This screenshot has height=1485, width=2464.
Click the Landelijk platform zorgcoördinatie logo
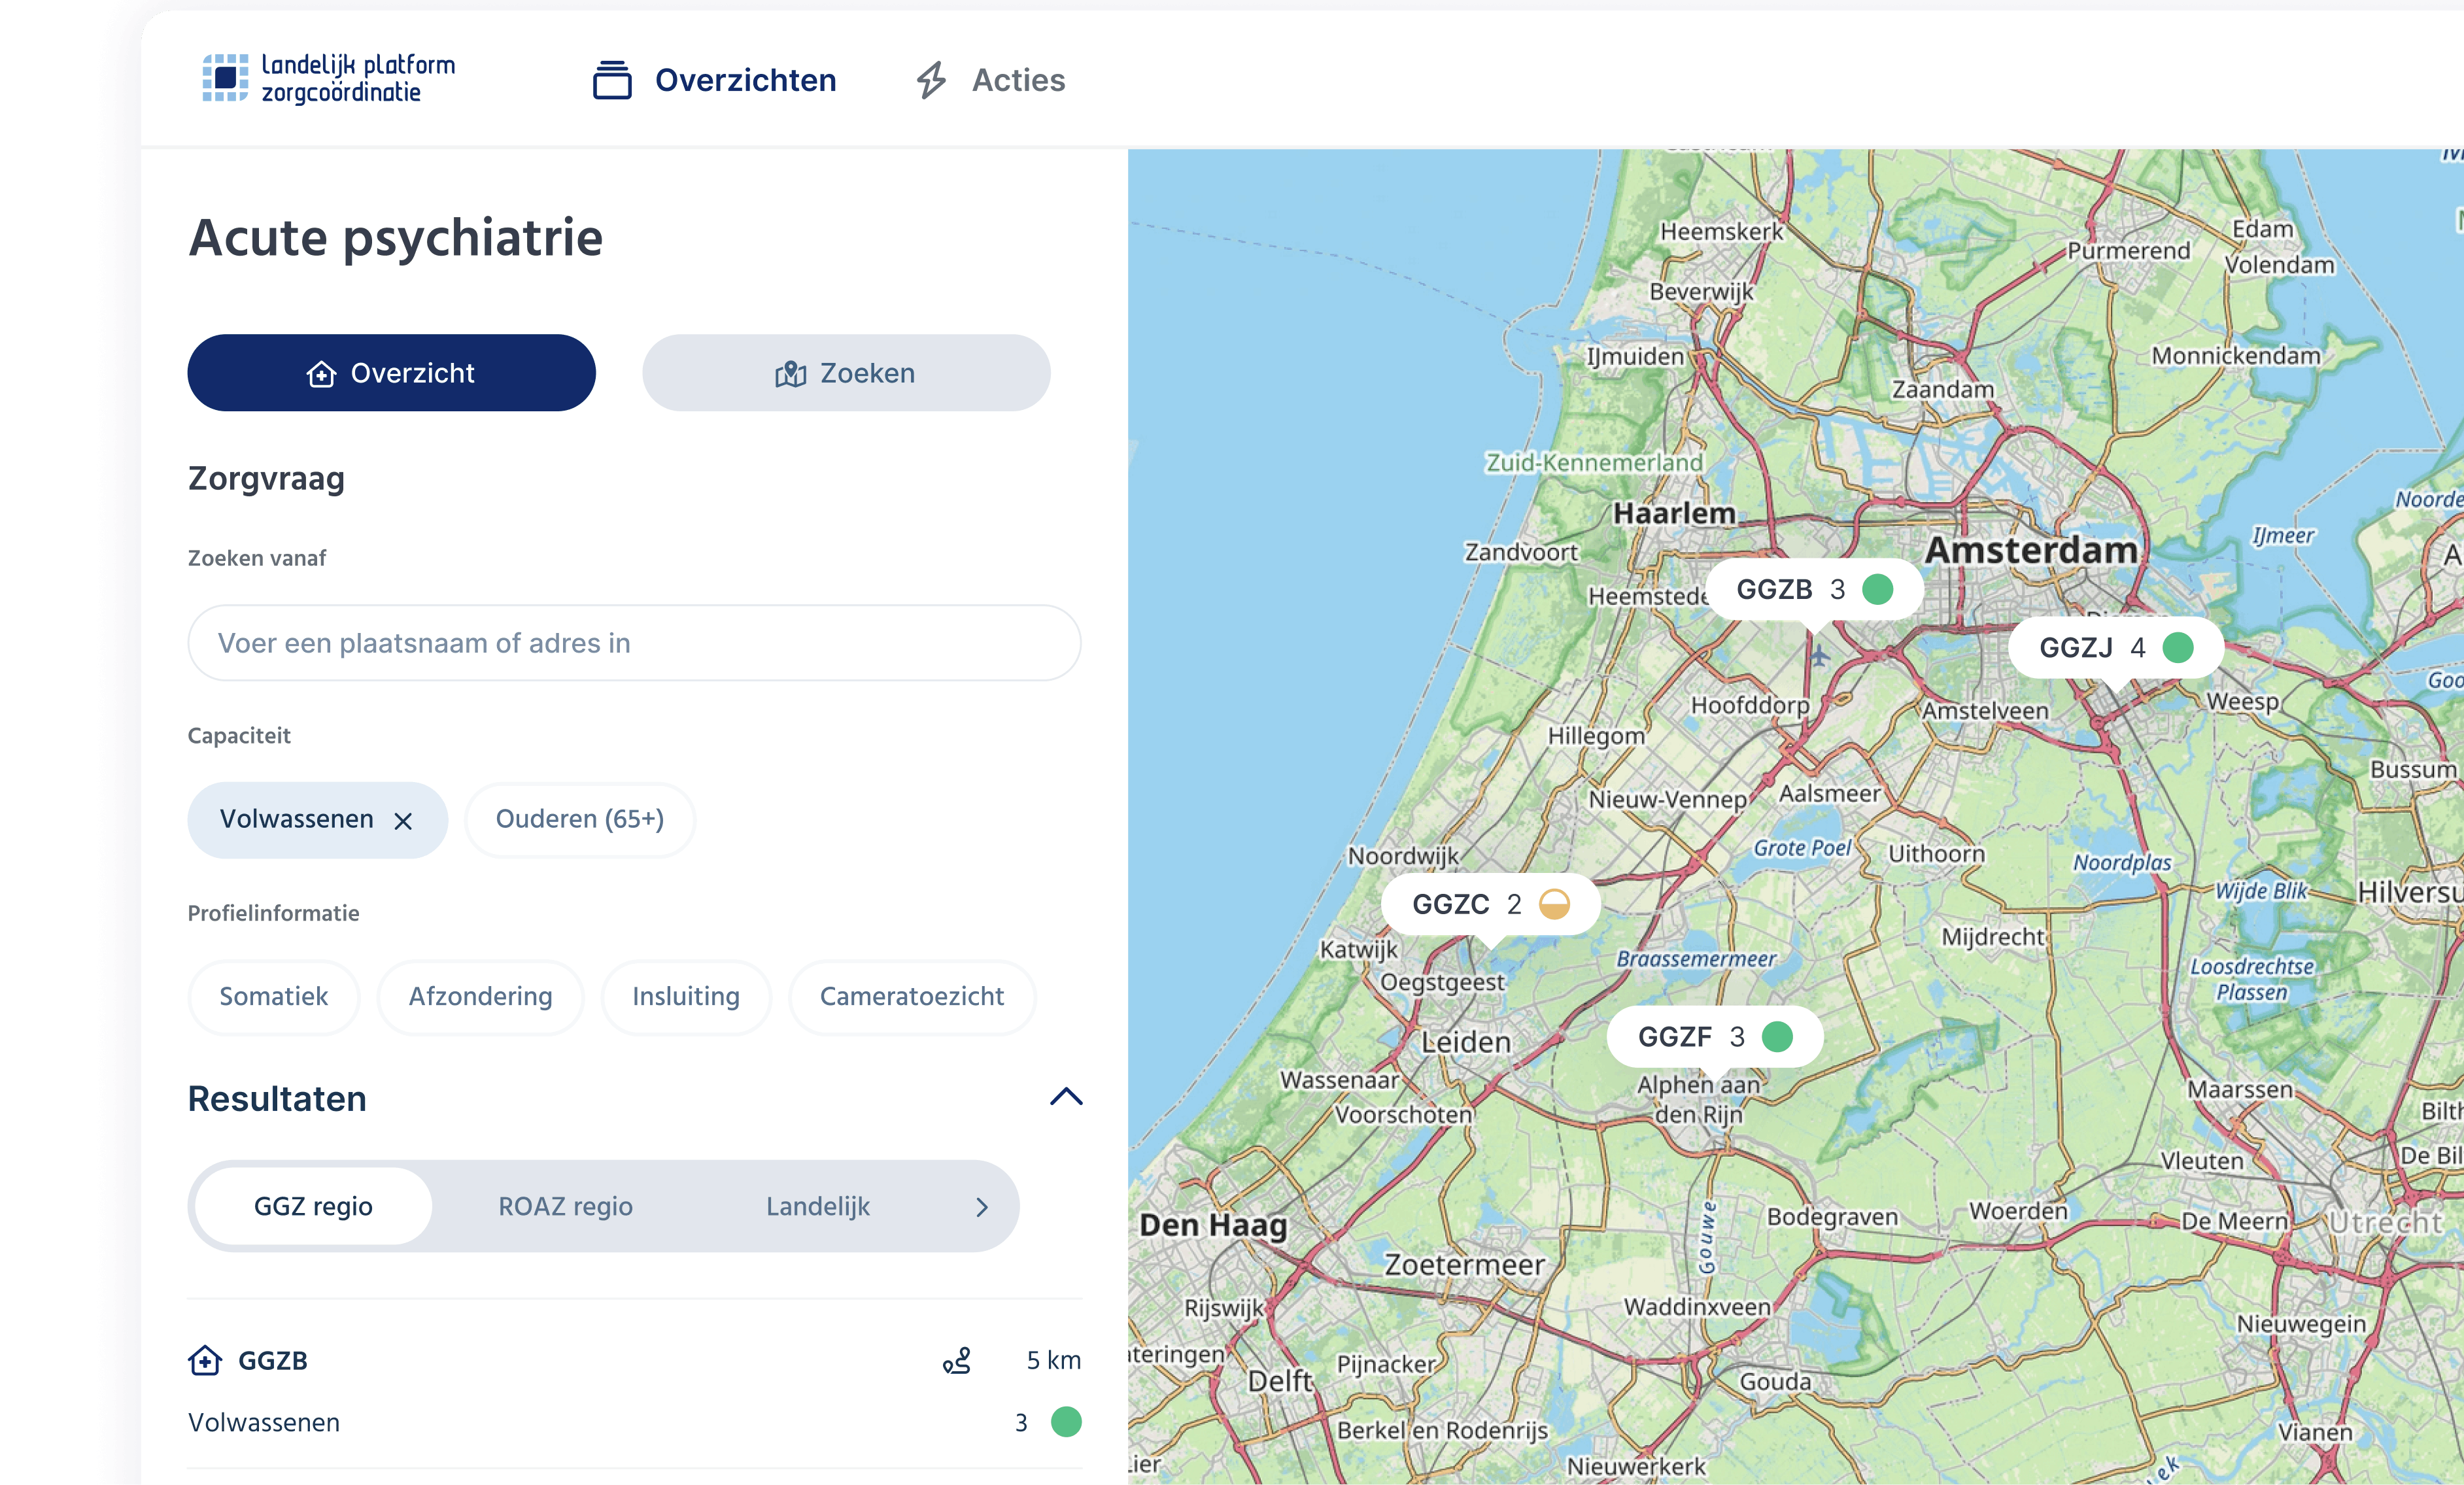tap(329, 78)
